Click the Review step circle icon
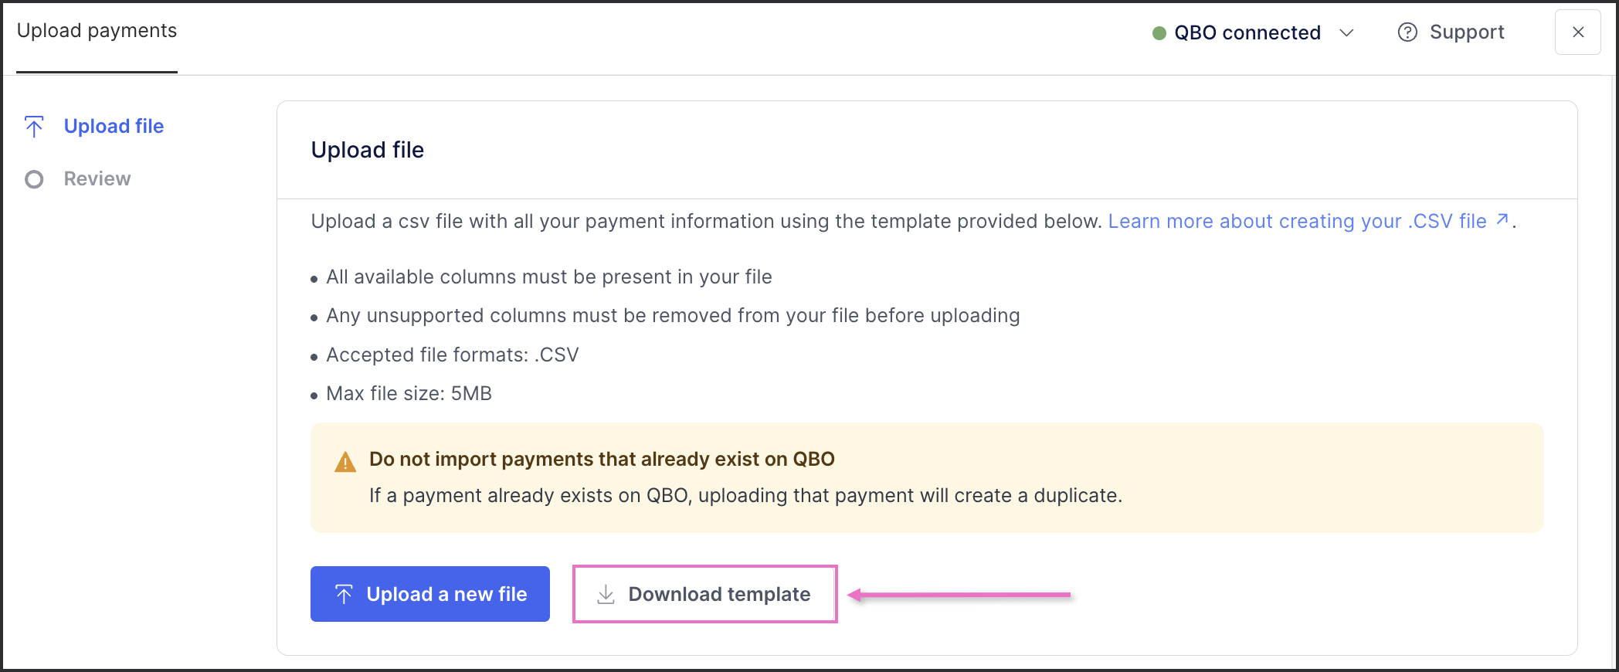 (34, 179)
